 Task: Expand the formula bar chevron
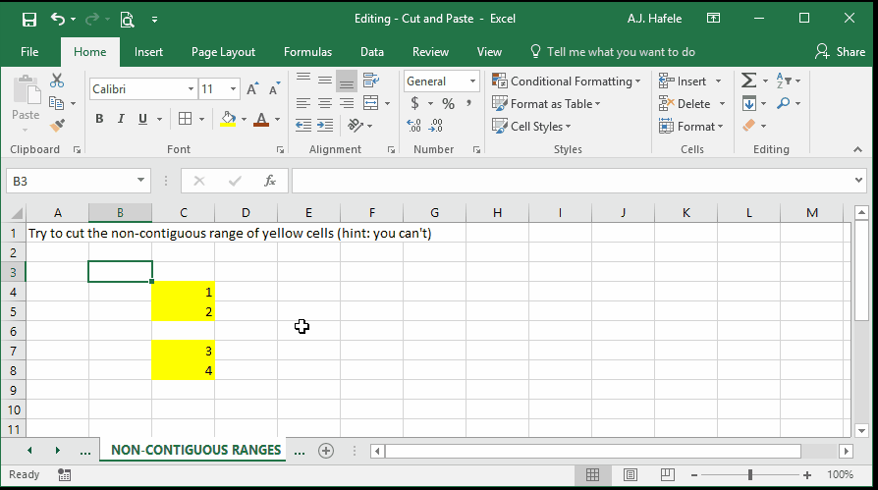(x=858, y=181)
